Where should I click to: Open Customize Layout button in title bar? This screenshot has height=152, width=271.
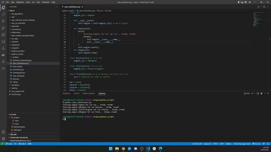coord(250,2)
